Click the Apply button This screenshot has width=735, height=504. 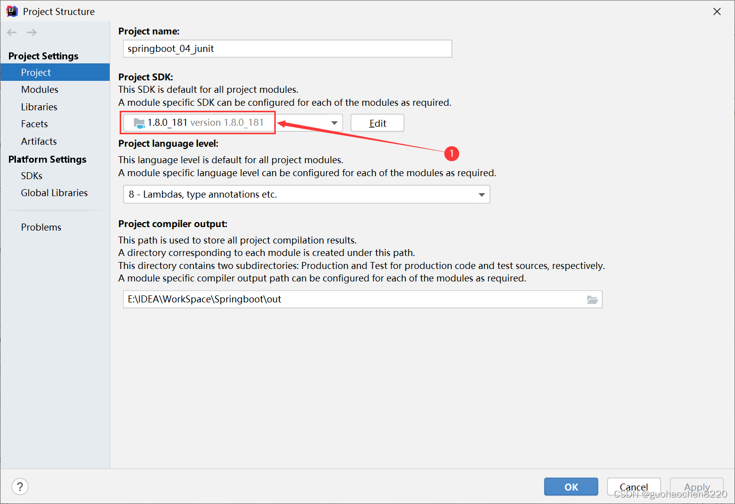point(697,487)
